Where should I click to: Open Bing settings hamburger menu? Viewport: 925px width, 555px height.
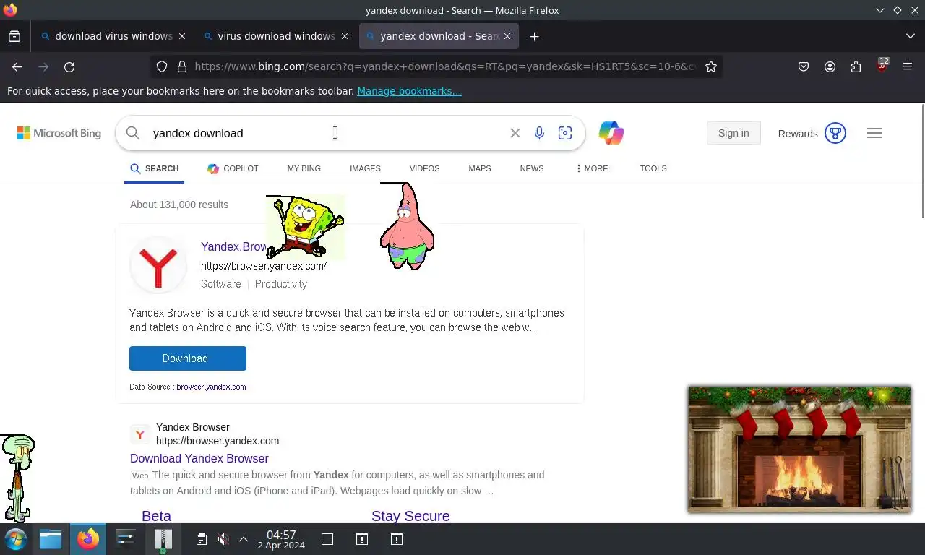(874, 133)
